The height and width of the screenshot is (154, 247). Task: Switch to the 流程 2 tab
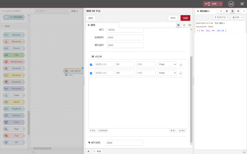pos(75,11)
